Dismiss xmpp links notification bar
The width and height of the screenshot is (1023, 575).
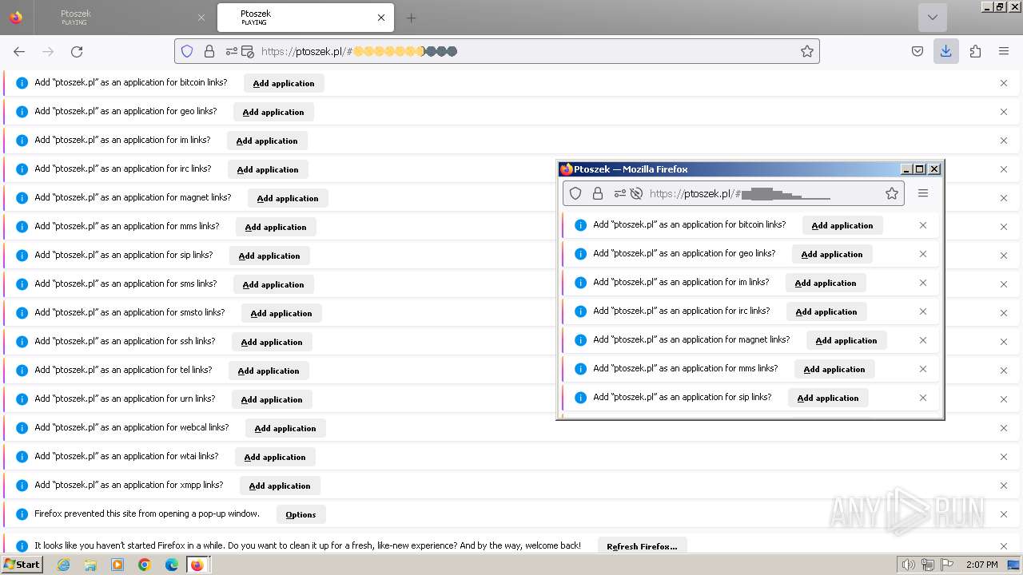[1004, 486]
